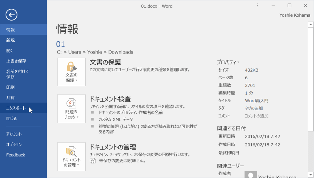Click the scrollbar down arrow
314x178 pixels.
point(311,175)
